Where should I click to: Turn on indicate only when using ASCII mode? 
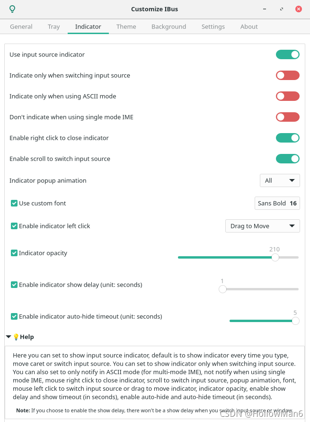pos(288,96)
